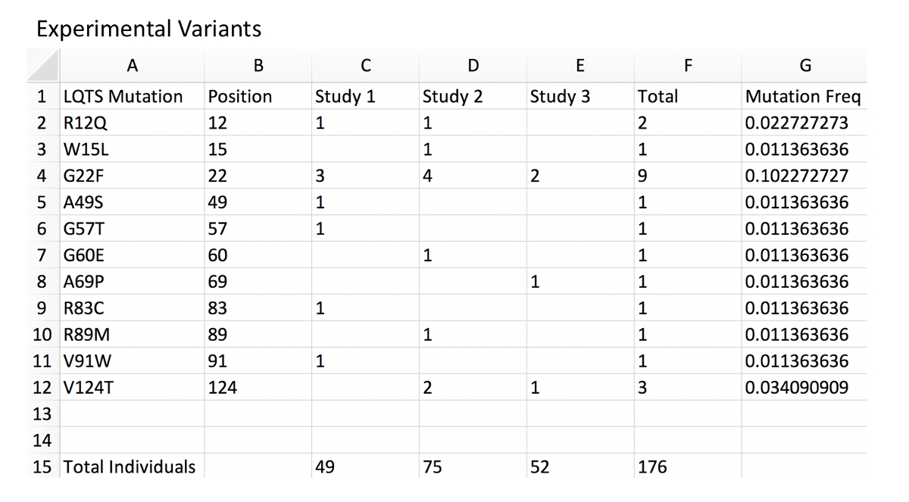
Task: Select column A header
Action: 132,66
